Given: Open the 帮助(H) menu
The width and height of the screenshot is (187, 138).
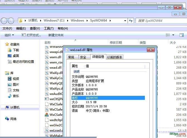Looking at the screenshot, I should click(63, 29).
